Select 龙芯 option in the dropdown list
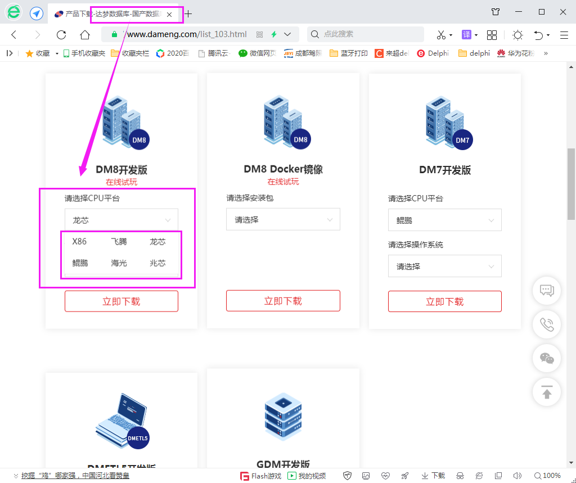Image resolution: width=576 pixels, height=483 pixels. point(157,241)
